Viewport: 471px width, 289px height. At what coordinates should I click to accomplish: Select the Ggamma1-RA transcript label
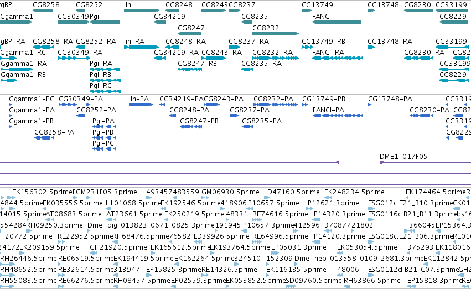24,64
